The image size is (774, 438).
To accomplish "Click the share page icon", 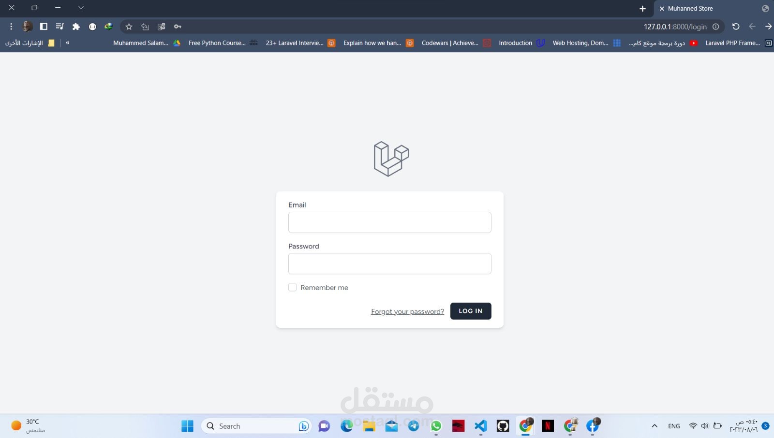I will [x=145, y=27].
